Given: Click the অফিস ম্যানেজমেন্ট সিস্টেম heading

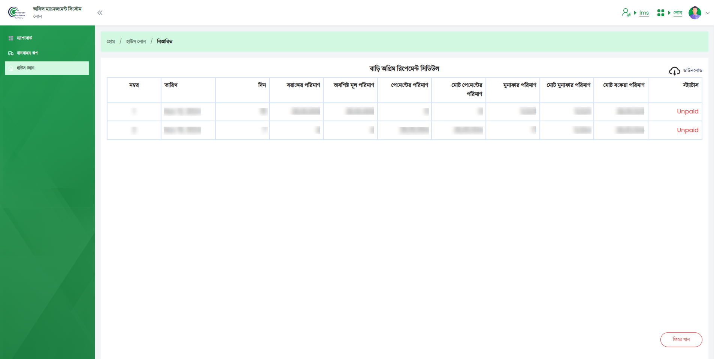Looking at the screenshot, I should 57,9.
